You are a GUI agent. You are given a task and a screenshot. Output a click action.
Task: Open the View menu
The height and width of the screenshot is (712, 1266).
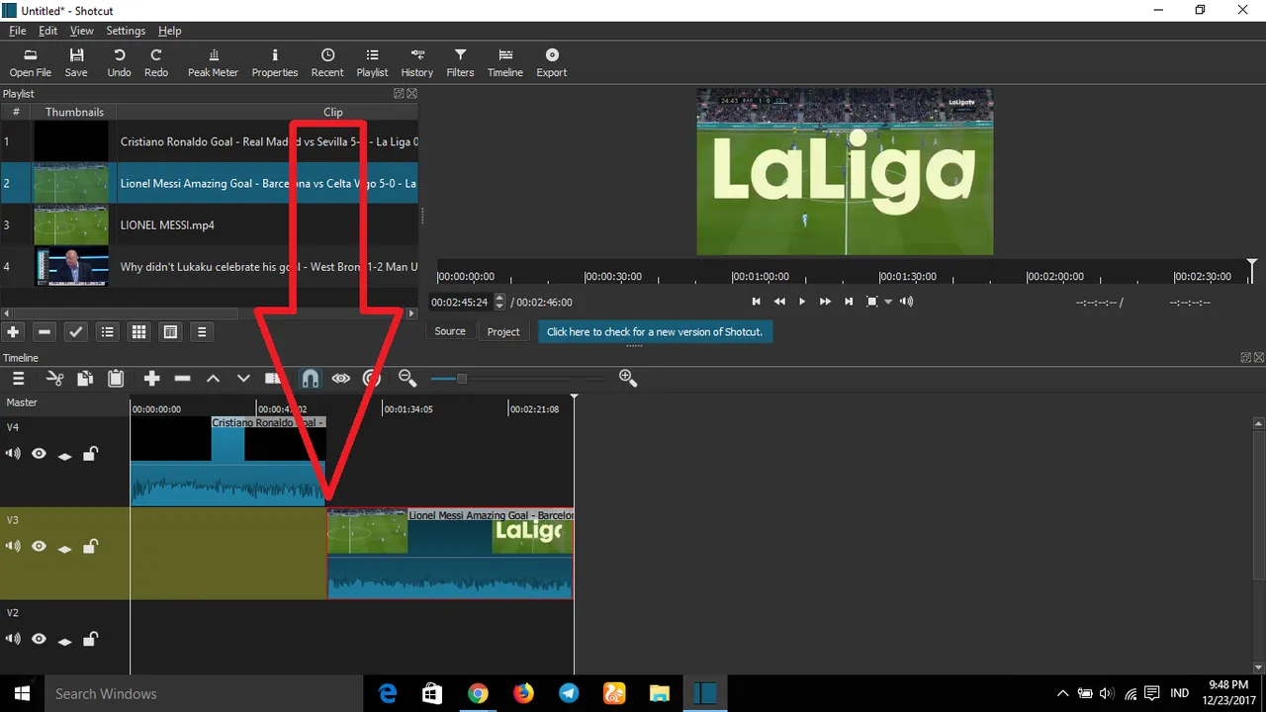82,31
